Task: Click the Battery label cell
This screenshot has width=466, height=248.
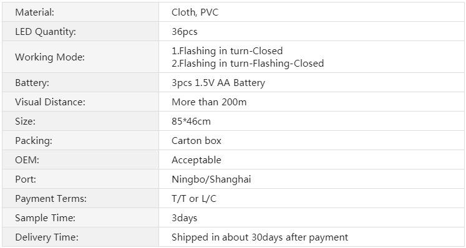Action: [x=80, y=82]
